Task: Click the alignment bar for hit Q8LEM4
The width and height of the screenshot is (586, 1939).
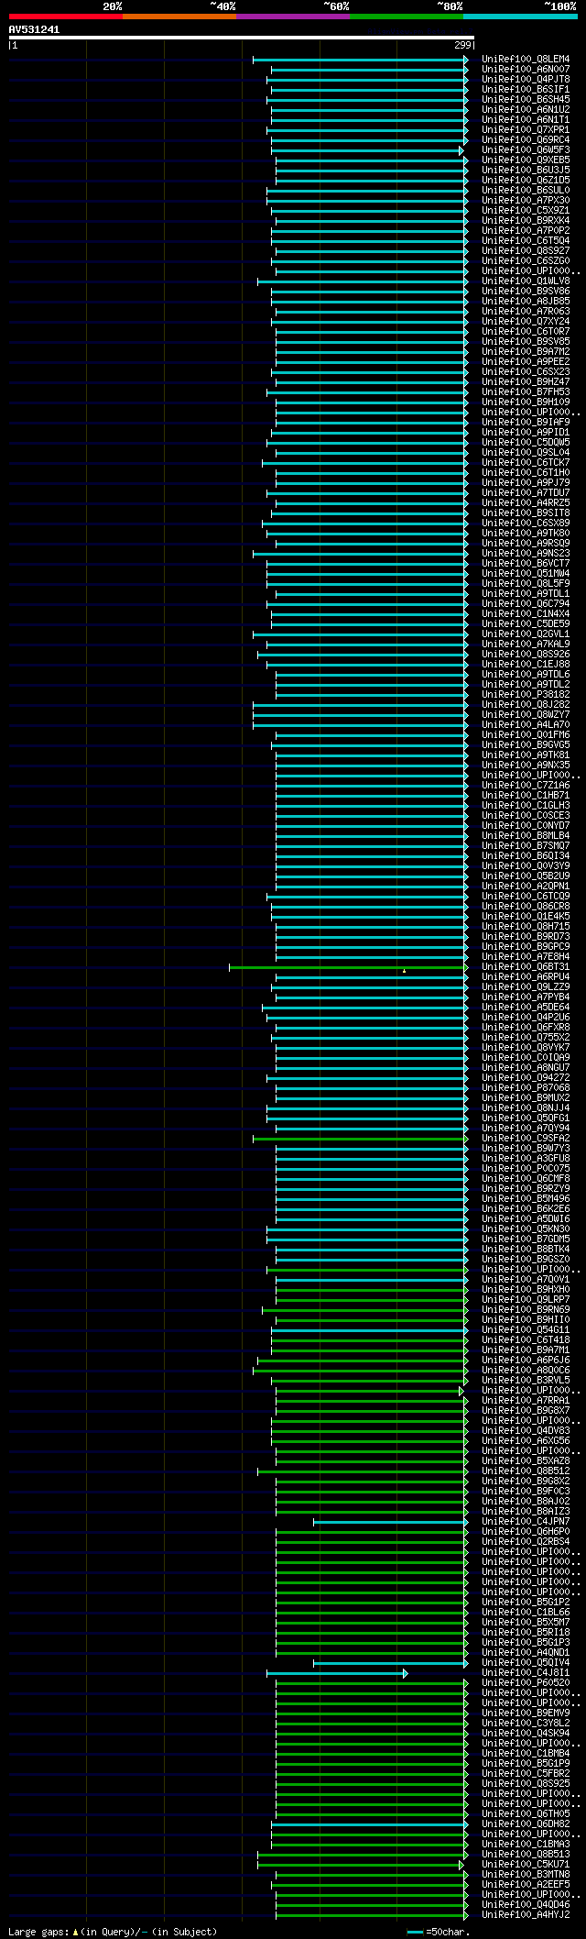Action: (360, 60)
